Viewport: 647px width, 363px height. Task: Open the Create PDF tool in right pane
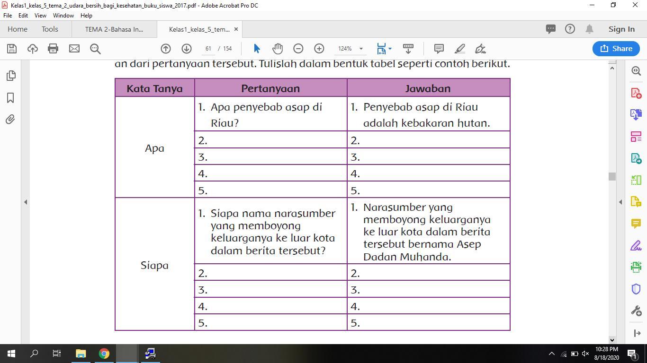click(636, 93)
